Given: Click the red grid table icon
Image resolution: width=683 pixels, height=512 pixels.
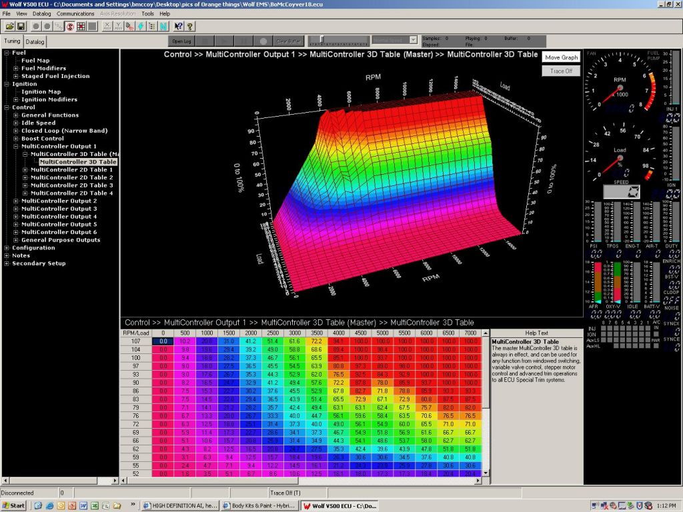Looking at the screenshot, I should click(x=81, y=26).
